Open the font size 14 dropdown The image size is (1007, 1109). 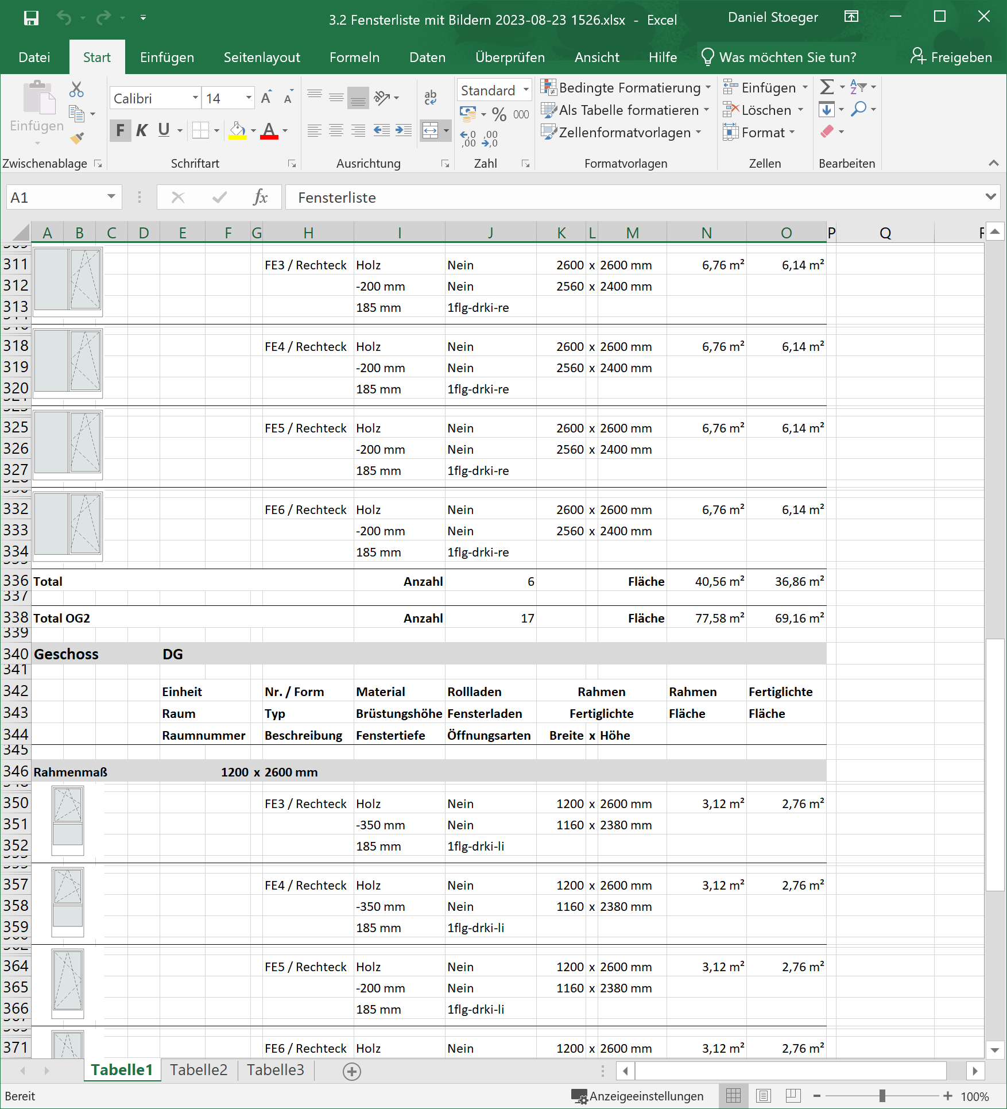(x=249, y=98)
